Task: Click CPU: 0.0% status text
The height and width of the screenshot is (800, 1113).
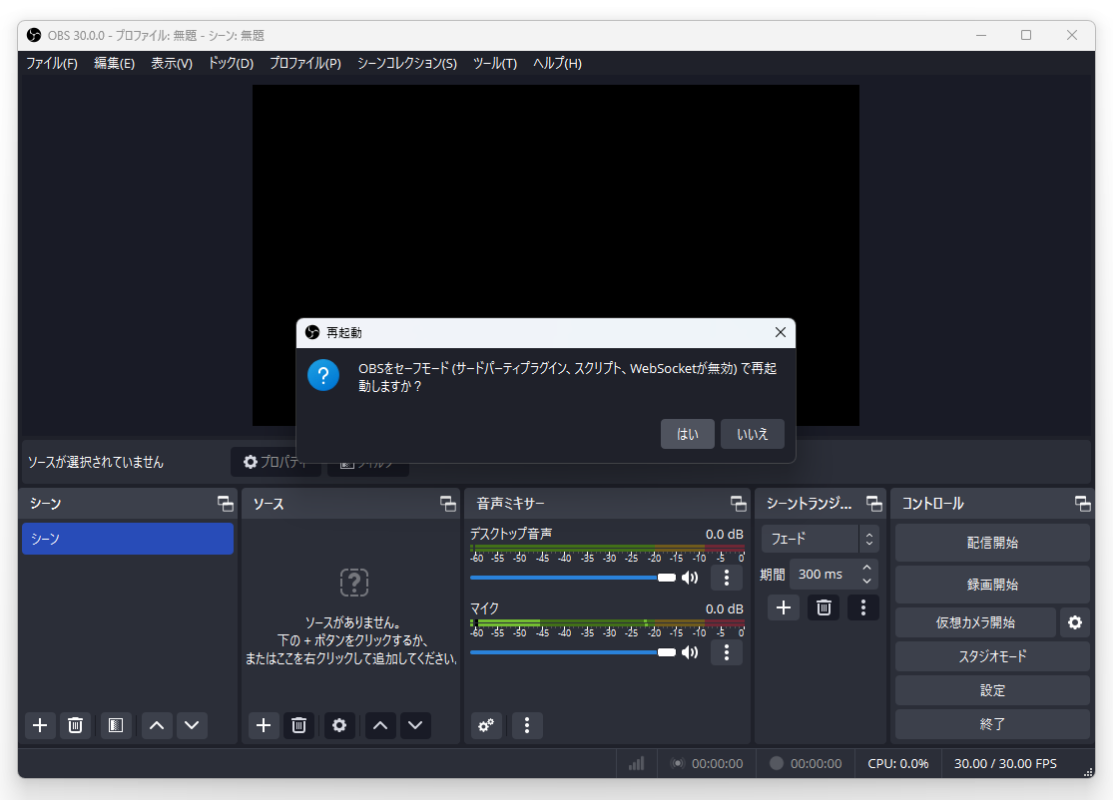Action: tap(898, 764)
